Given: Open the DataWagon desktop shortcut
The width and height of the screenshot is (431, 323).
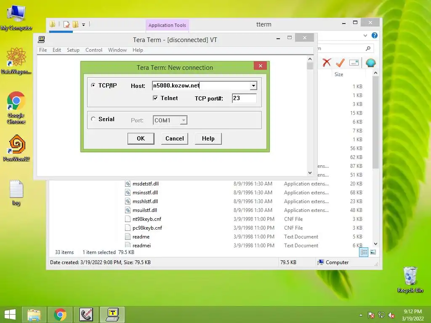Looking at the screenshot, I should [16, 61].
